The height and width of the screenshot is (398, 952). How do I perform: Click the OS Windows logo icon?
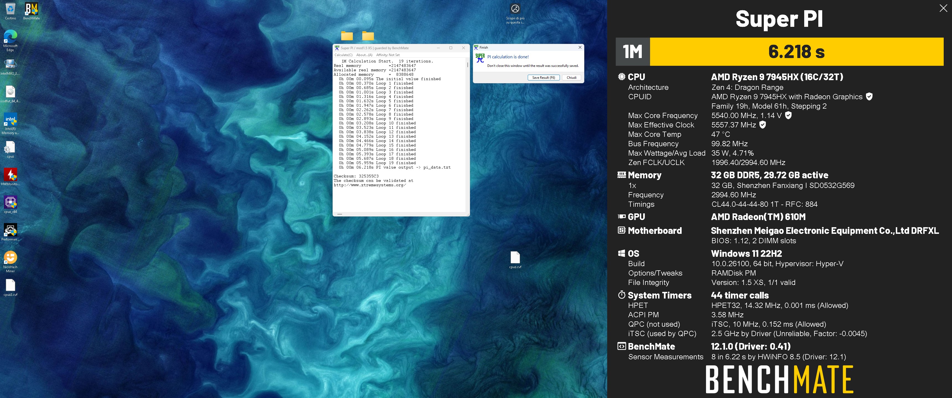622,253
